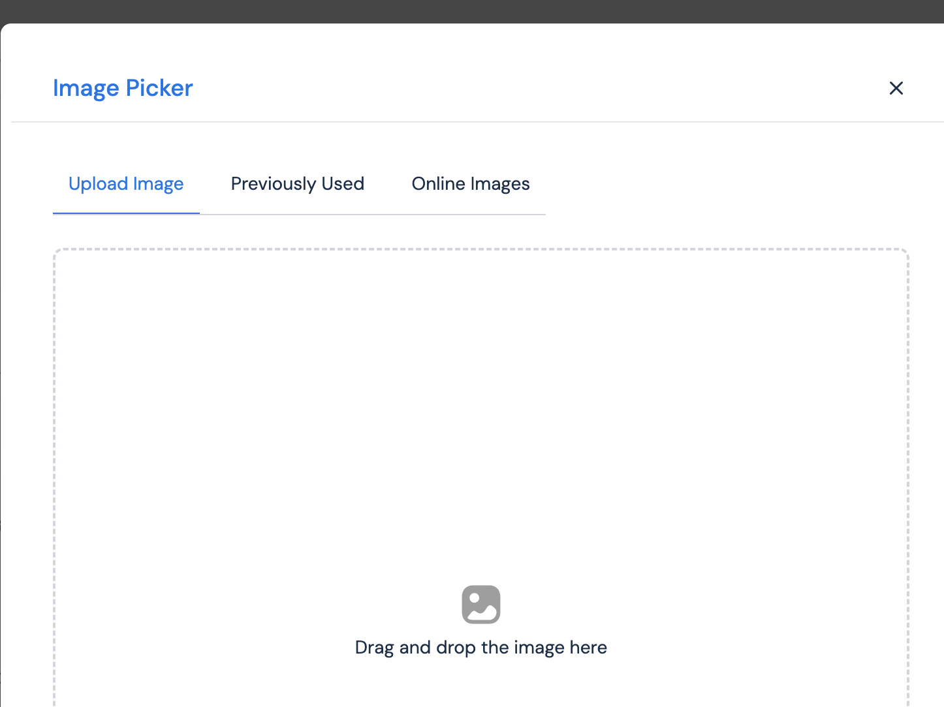Click the empty space right of Online Images

coord(718,184)
